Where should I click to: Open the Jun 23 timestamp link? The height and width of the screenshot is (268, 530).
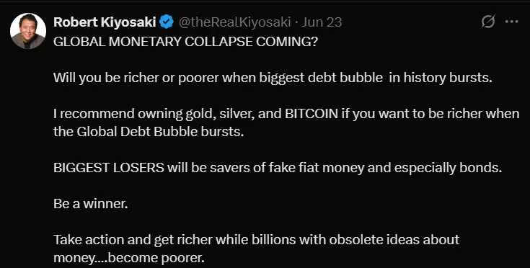click(x=322, y=22)
